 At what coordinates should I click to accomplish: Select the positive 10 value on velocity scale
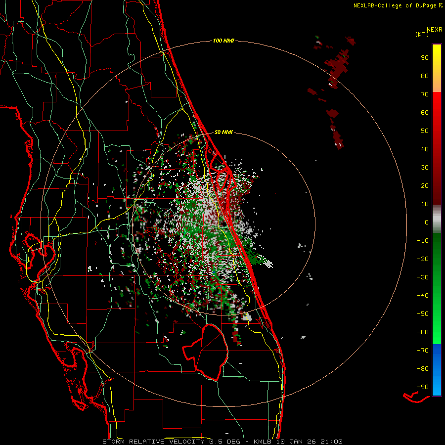coord(425,204)
